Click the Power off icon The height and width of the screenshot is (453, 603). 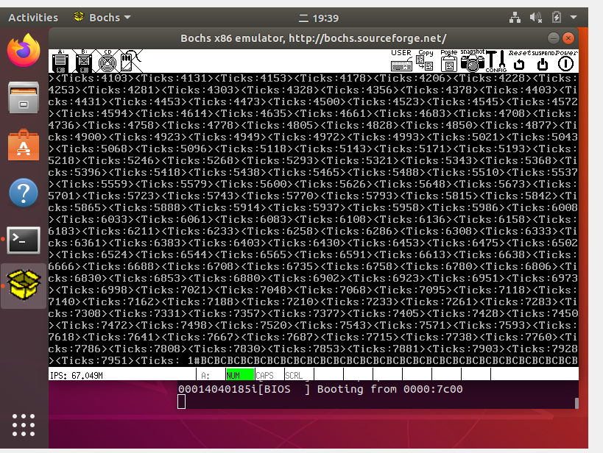tap(565, 61)
